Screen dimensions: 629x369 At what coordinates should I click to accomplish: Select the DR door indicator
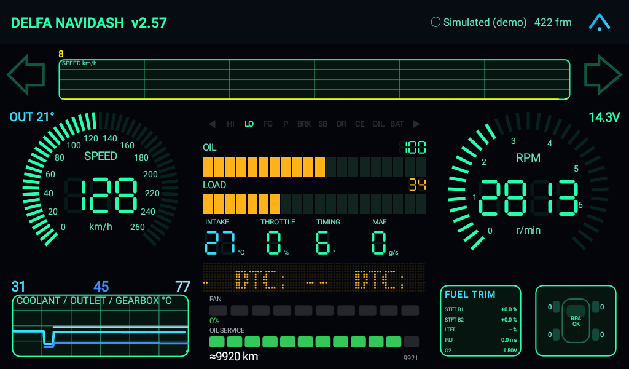(x=342, y=124)
